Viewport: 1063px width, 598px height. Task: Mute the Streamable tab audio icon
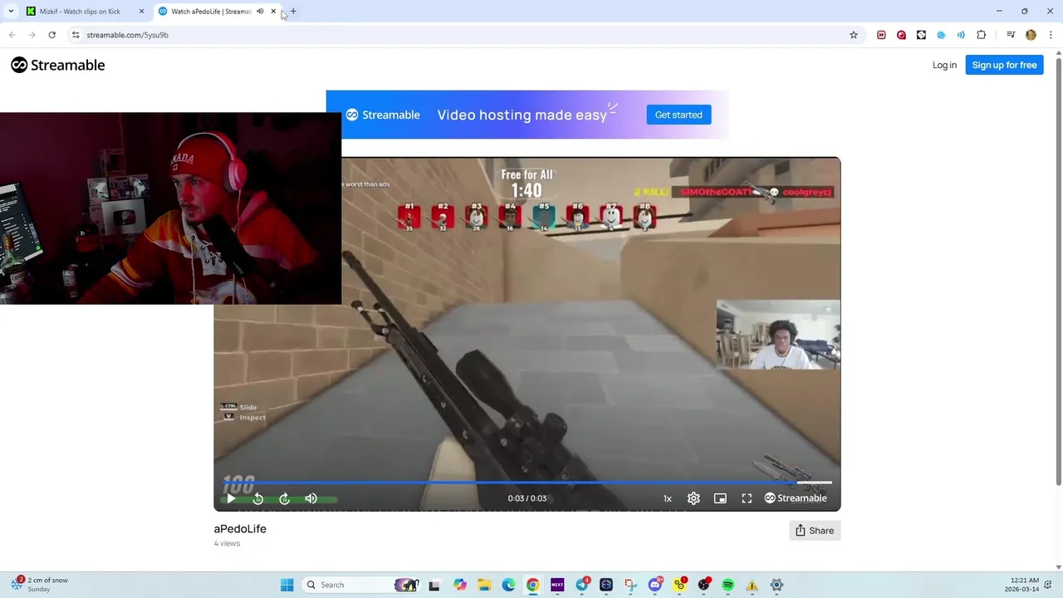click(x=260, y=12)
